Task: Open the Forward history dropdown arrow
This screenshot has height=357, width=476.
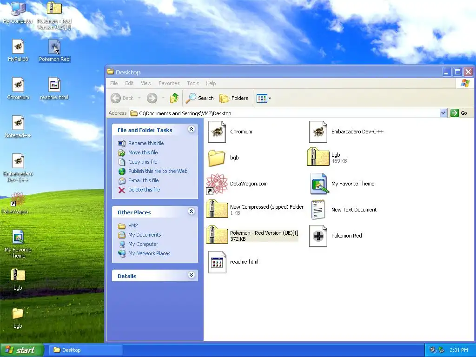Action: click(x=163, y=98)
